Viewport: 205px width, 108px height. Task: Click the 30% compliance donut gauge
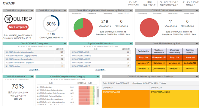click(x=51, y=23)
